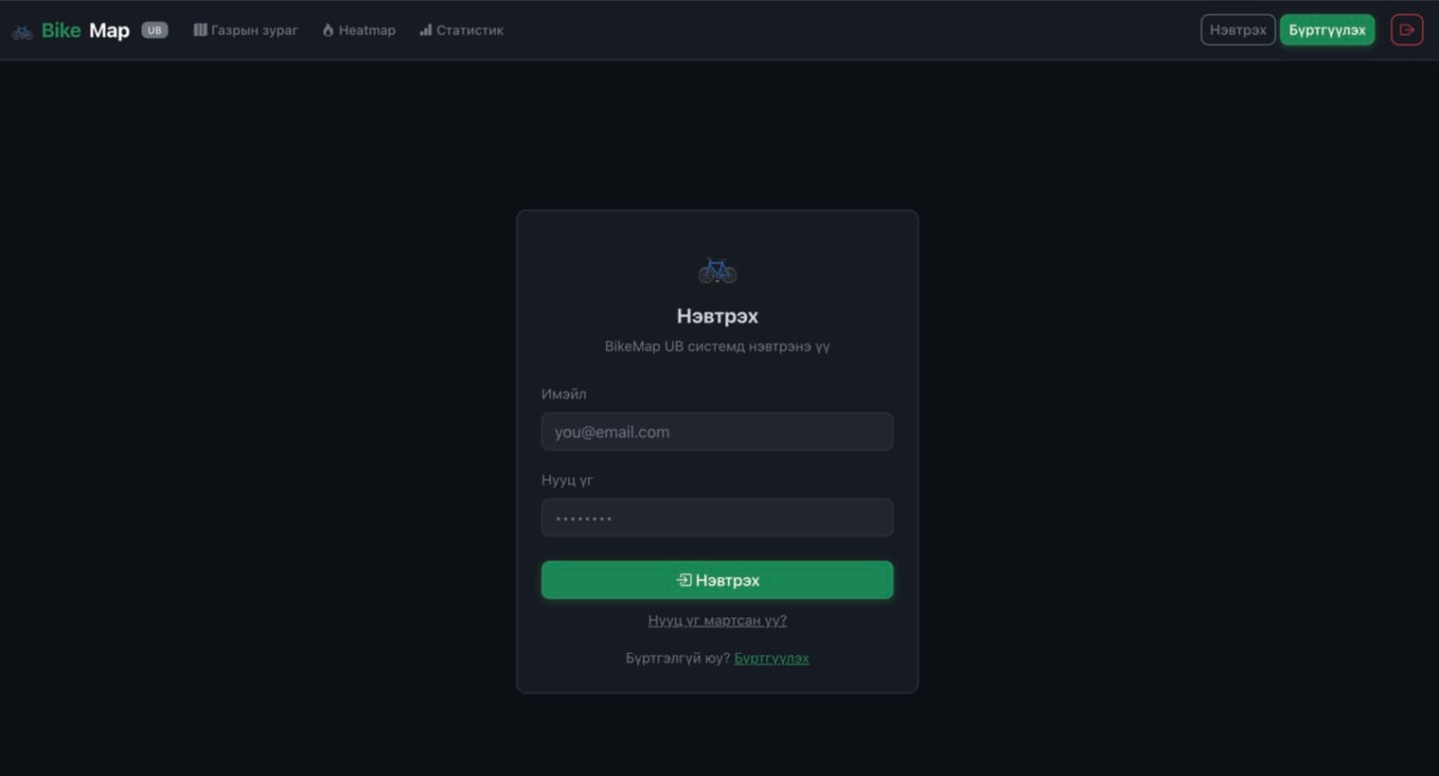Click the bicycle logo icon in navbar
The image size is (1439, 776).
[23, 31]
